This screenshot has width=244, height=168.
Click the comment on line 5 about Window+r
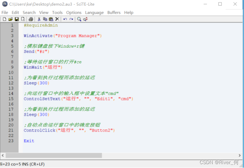54,46
